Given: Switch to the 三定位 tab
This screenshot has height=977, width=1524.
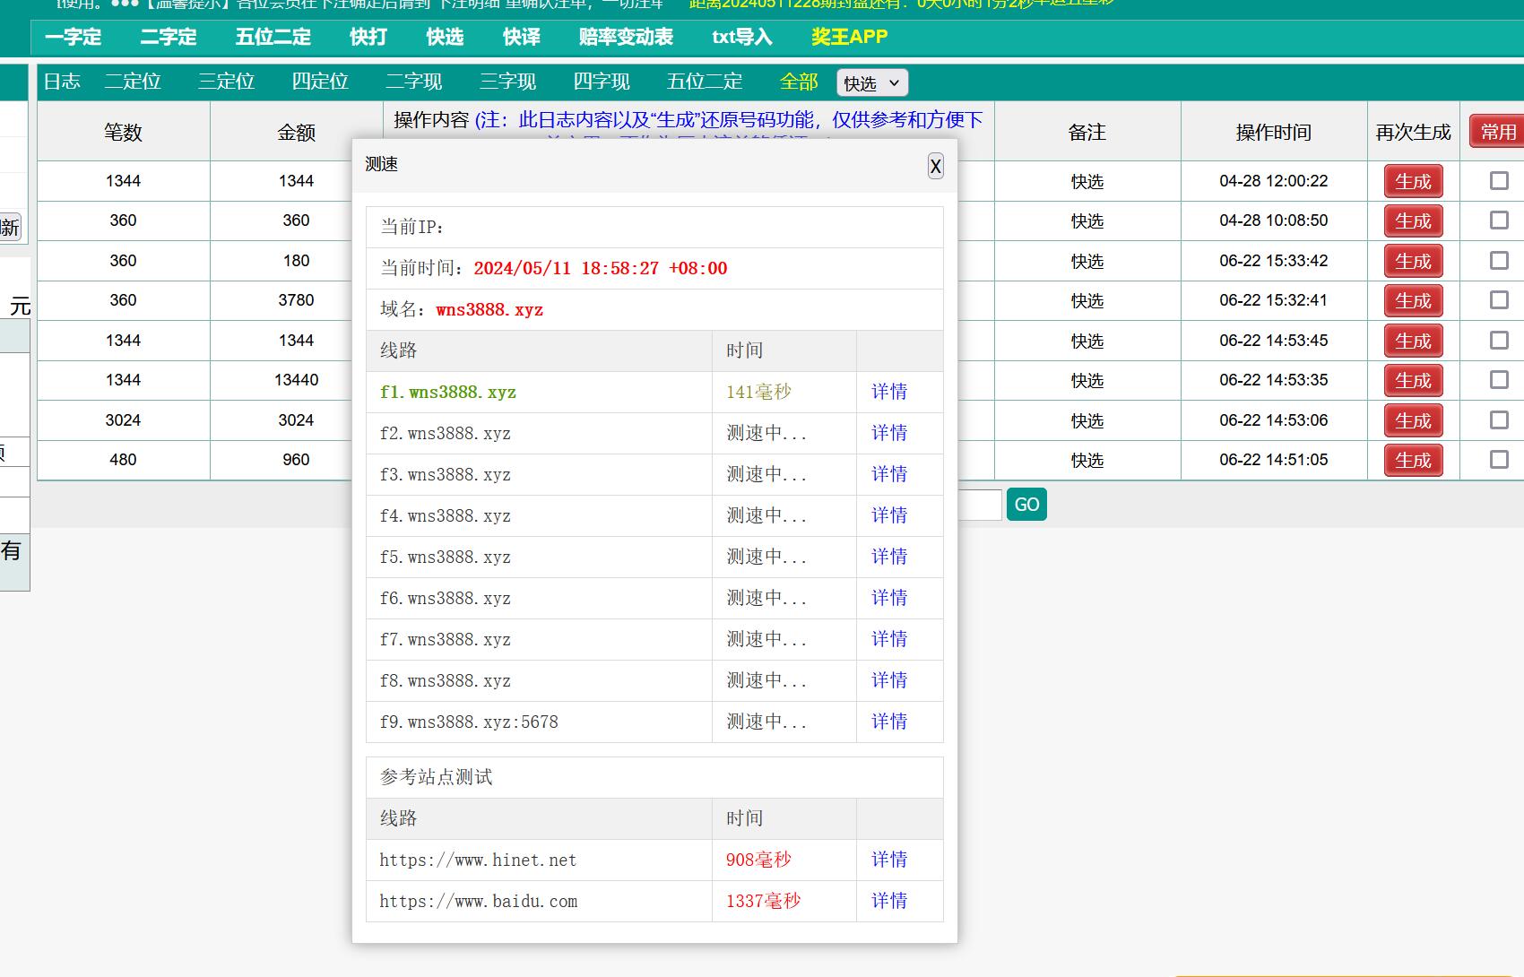Looking at the screenshot, I should pos(228,81).
